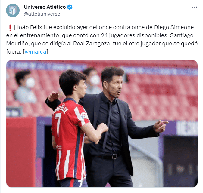Click the masked spectator in white shirt
The height and width of the screenshot is (193, 203).
click(25, 87)
